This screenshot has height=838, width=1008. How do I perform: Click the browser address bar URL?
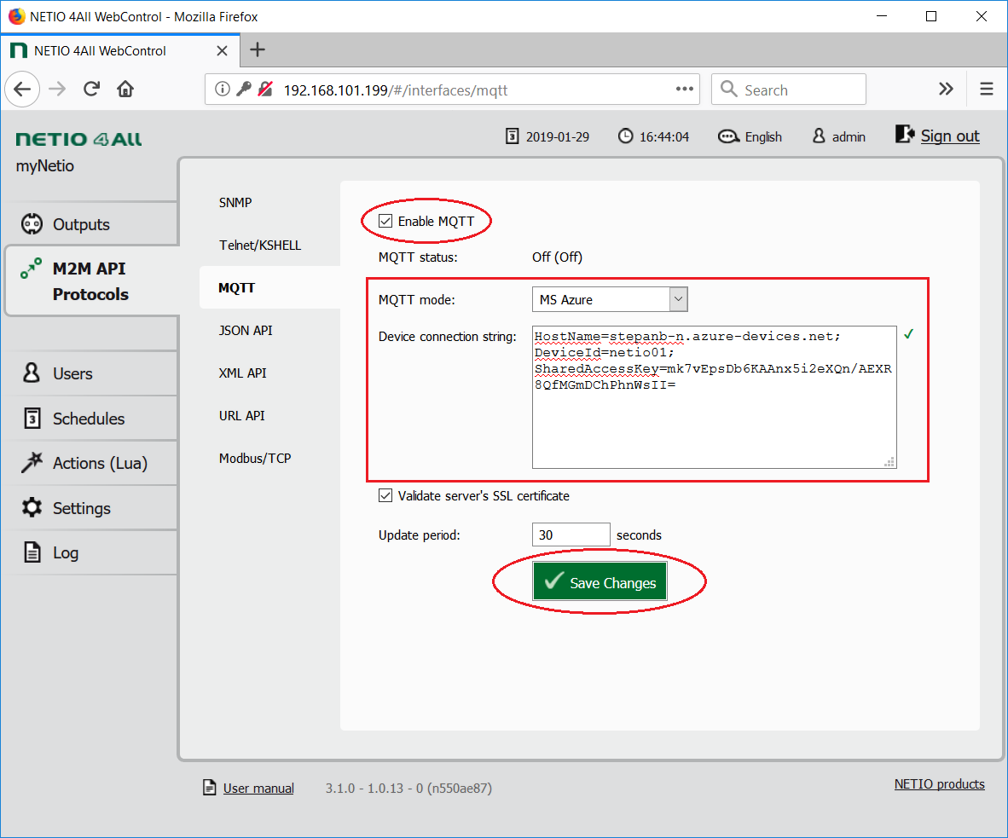(x=396, y=90)
